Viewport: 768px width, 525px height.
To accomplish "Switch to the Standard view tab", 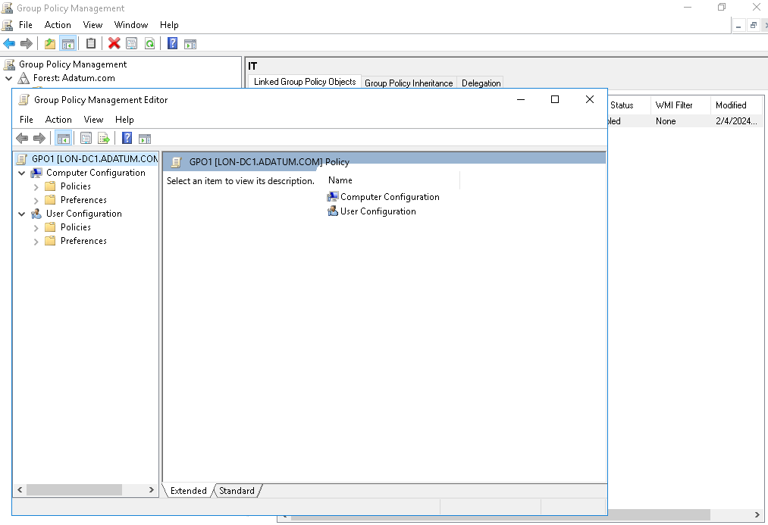I will coord(237,491).
